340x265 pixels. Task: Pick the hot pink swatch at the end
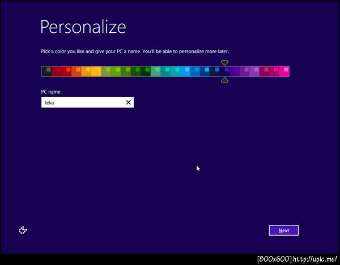pyautogui.click(x=284, y=71)
